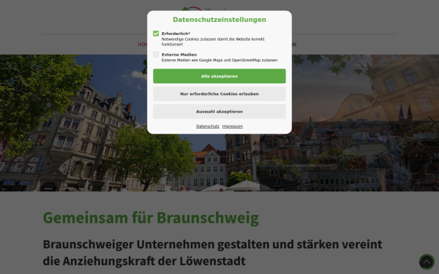Click the Notwendige Cookies description text
439x274 pixels.
[213, 42]
